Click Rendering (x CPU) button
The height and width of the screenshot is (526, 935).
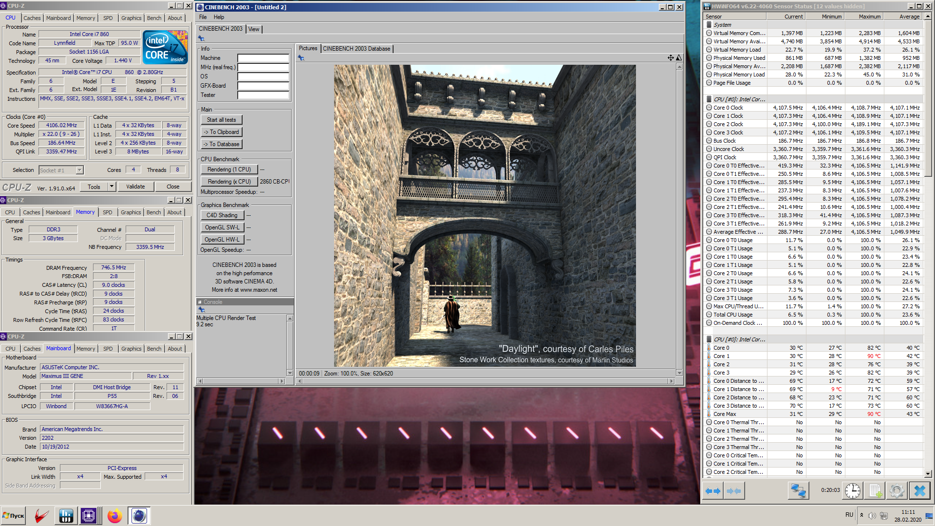229,182
